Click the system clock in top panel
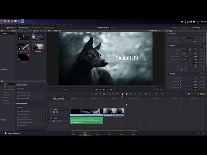The height and width of the screenshot is (155, 207). [201, 22]
